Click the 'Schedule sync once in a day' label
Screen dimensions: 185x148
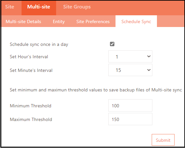pyautogui.click(x=39, y=45)
